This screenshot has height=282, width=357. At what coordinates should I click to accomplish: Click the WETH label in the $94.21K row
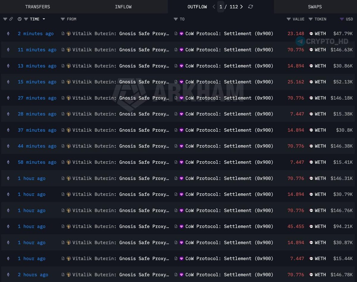(x=320, y=226)
